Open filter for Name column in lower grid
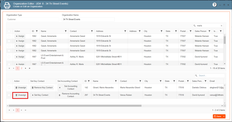 click(x=116, y=81)
